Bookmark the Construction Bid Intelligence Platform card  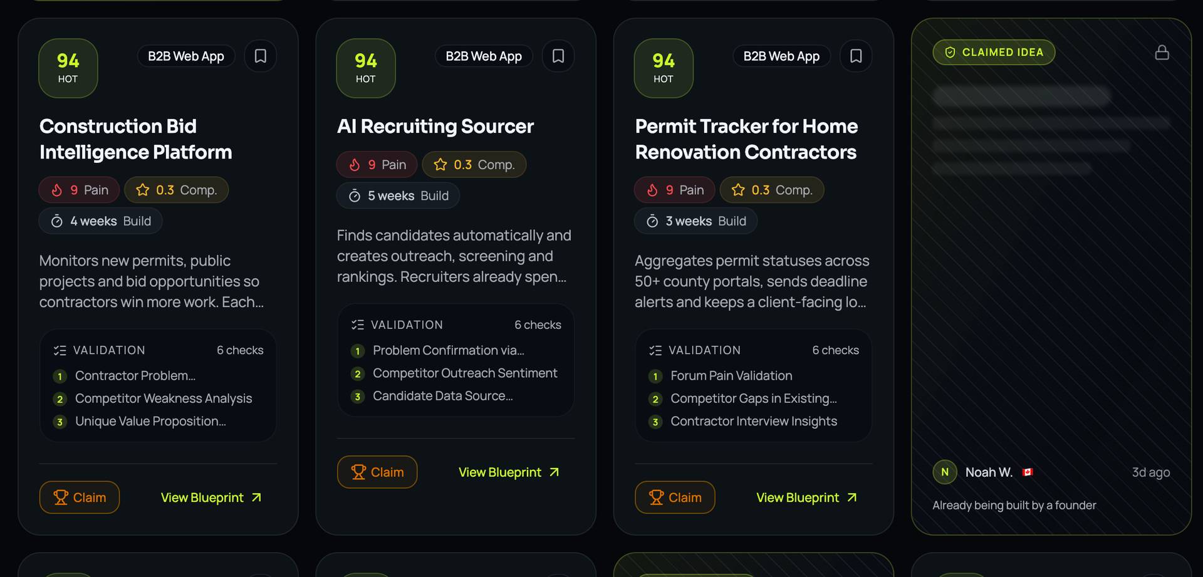point(261,56)
